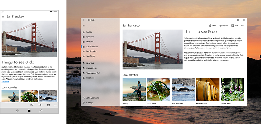
Task: Tap the surfer thumbnail in the phone app
Action: pyautogui.click(x=10, y=96)
